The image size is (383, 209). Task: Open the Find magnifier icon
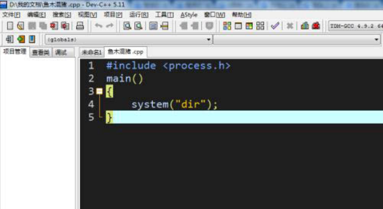pos(127,26)
